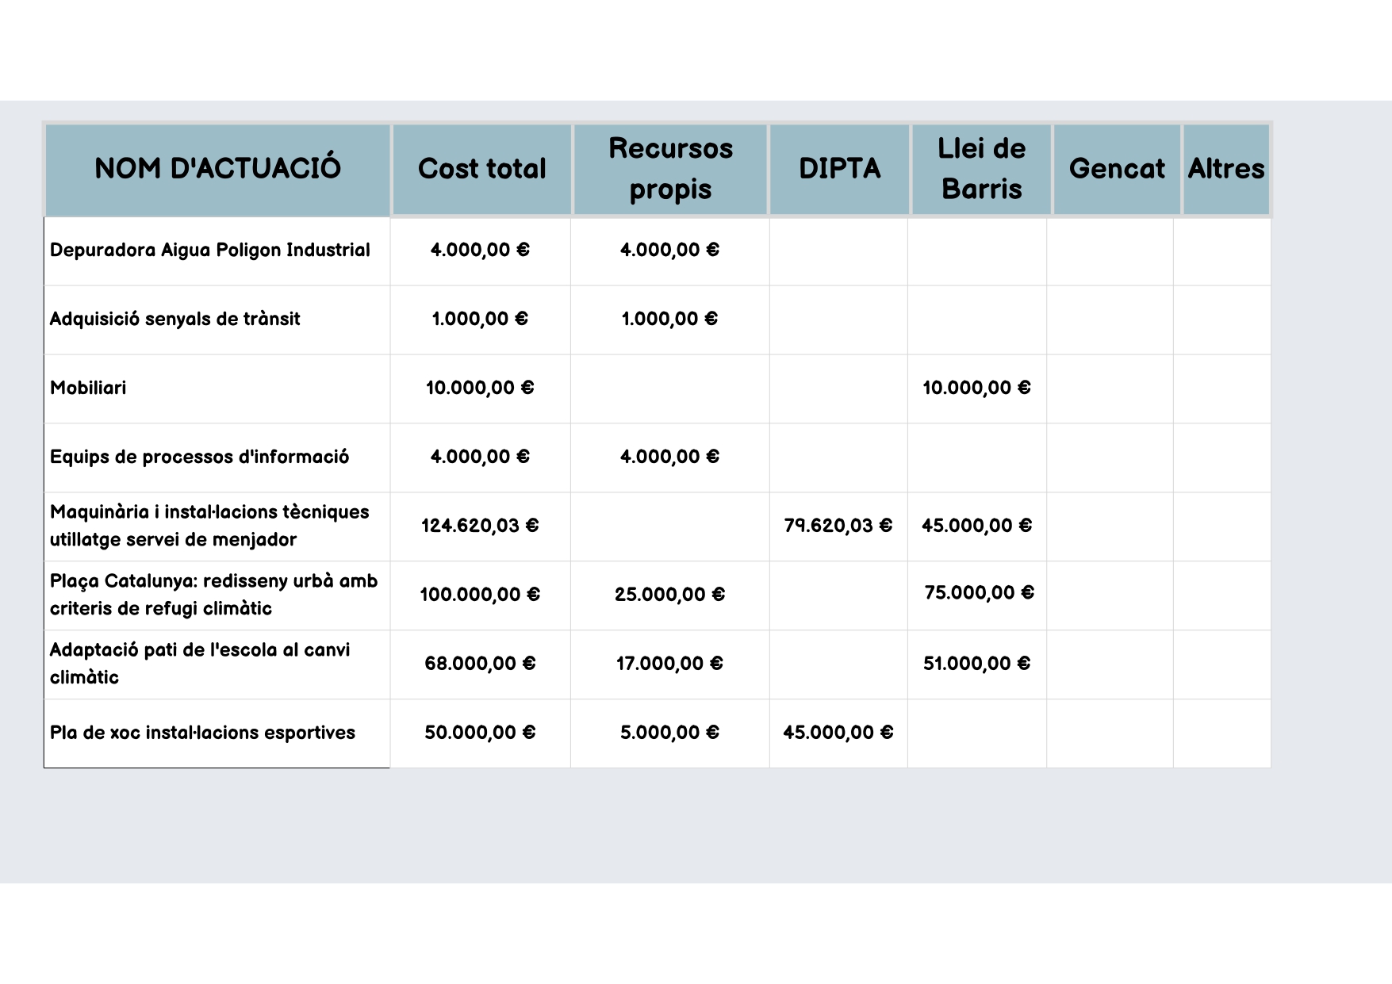Viewport: 1392px width, 984px height.
Task: Select the Cost total header cell
Action: (481, 169)
